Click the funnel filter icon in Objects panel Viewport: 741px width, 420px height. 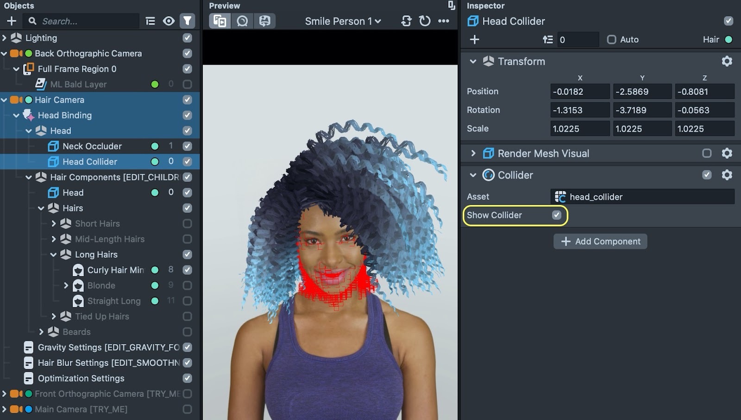187,21
